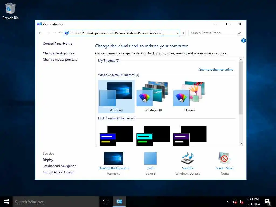Click the muted volume tray icon
276x207 pixels.
coord(241,202)
